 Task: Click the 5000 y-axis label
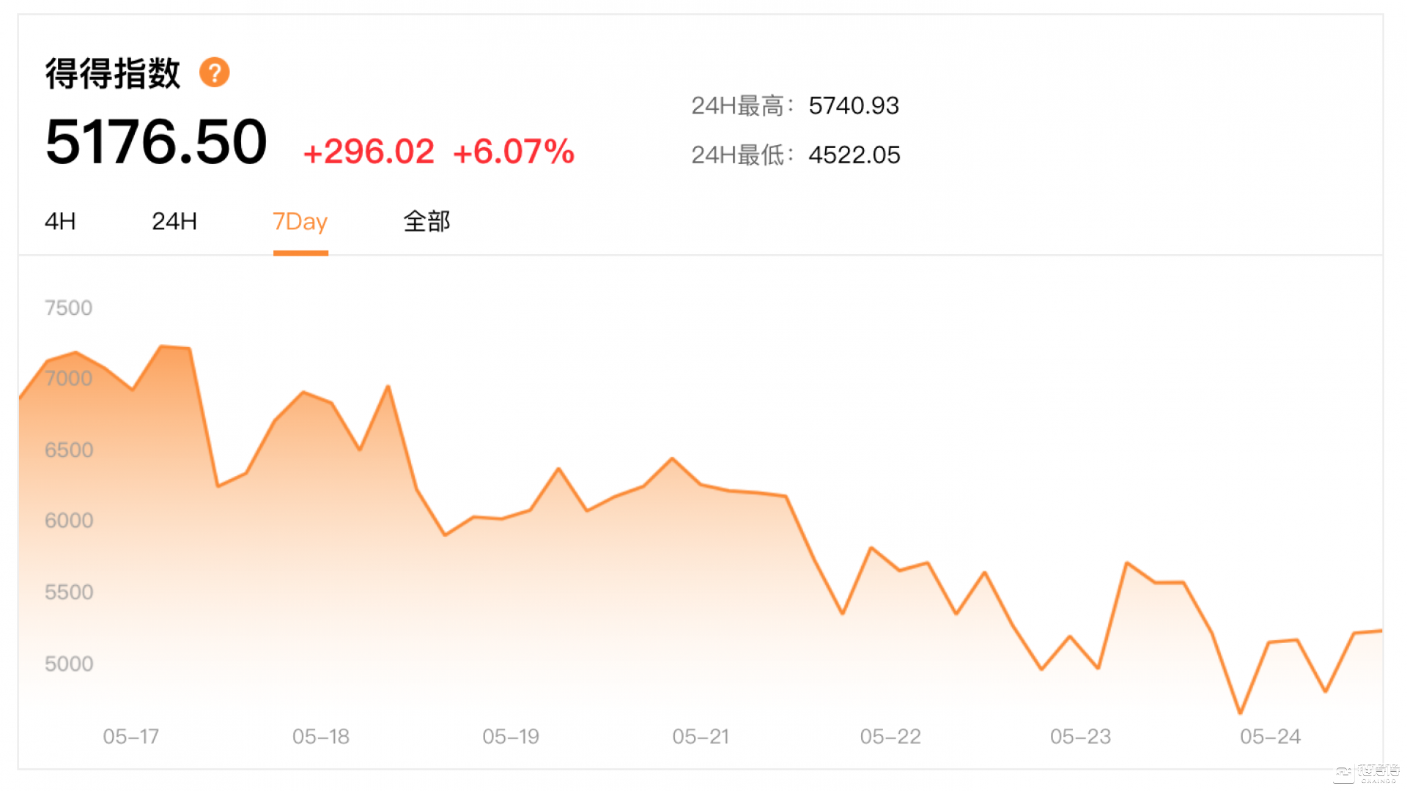[69, 664]
